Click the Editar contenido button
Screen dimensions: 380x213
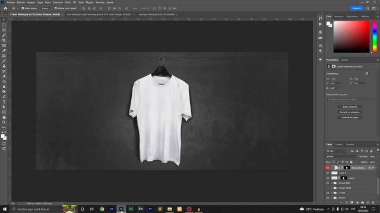(350, 106)
